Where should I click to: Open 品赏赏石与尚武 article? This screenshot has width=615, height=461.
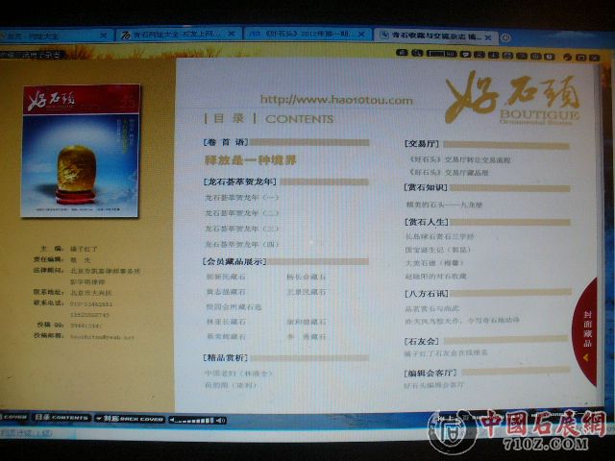click(x=440, y=306)
